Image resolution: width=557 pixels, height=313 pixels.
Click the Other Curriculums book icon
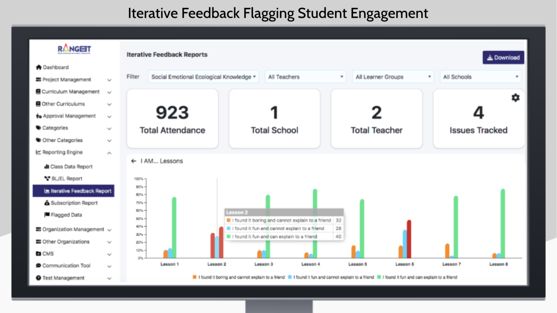click(x=38, y=104)
